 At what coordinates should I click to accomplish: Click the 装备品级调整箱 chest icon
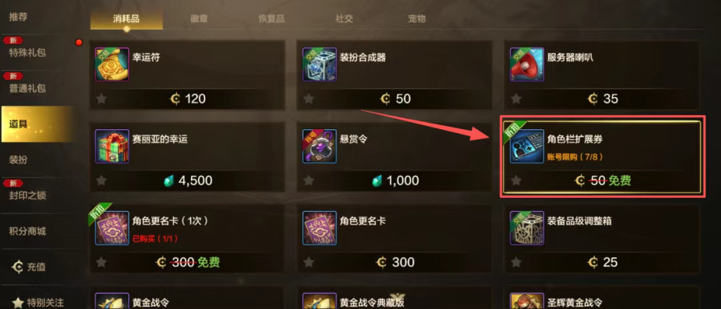527,228
